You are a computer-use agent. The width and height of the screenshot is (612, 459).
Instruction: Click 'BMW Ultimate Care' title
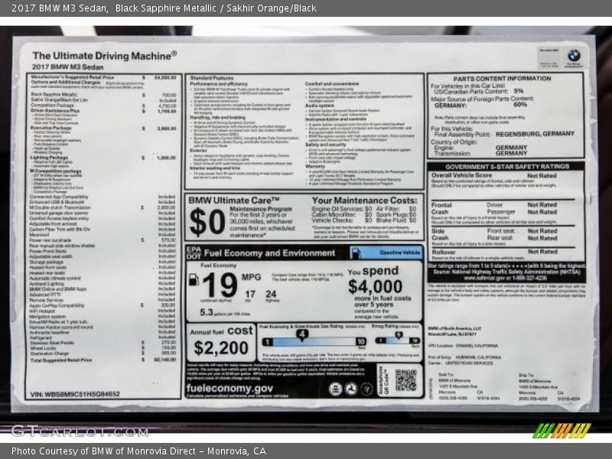pyautogui.click(x=234, y=200)
